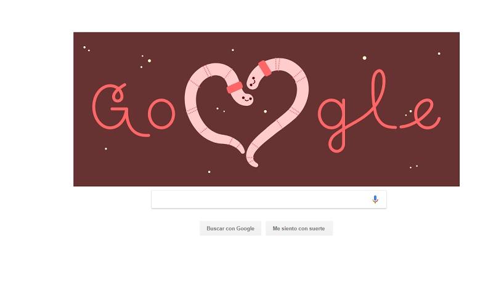Click the left worm's smiling face
Viewport: 504px width, 283px height.
[x=246, y=98]
